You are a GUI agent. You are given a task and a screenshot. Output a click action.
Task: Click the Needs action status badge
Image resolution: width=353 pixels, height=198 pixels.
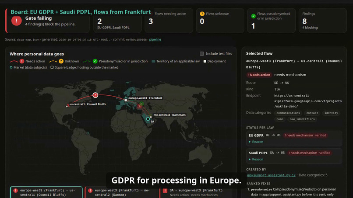(x=259, y=75)
